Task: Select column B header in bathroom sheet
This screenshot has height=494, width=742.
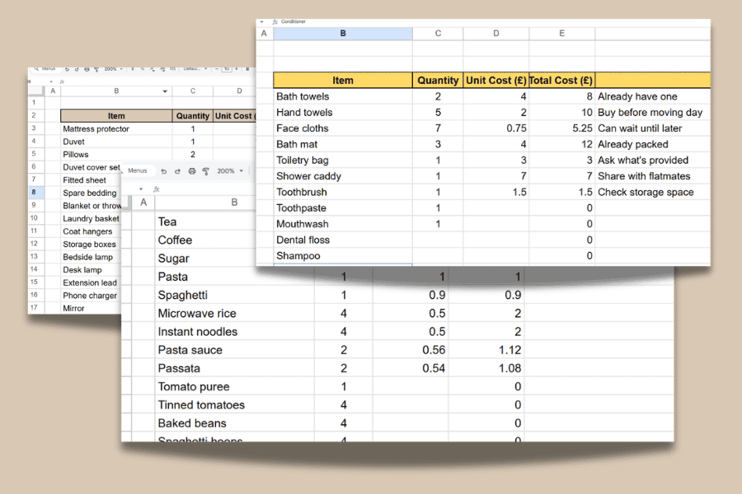Action: 343,34
